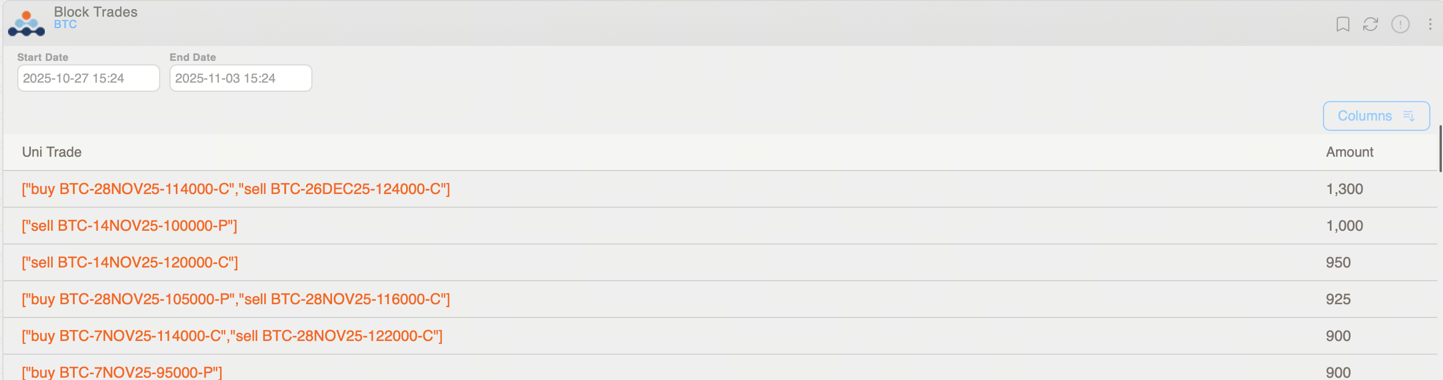Click the BTC subtitle under Block Trades
This screenshot has width=1443, height=380.
click(65, 25)
